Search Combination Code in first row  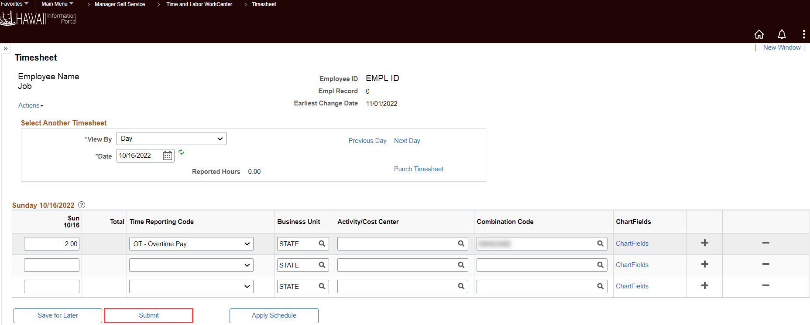[600, 244]
